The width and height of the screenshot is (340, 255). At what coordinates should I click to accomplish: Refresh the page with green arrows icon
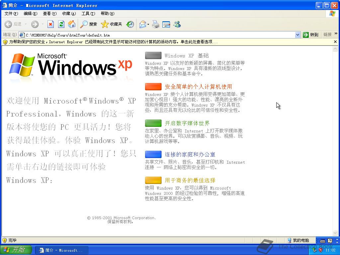click(61, 24)
